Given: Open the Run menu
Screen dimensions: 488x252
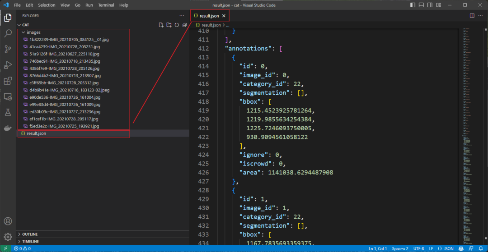Looking at the screenshot, I should (x=89, y=5).
